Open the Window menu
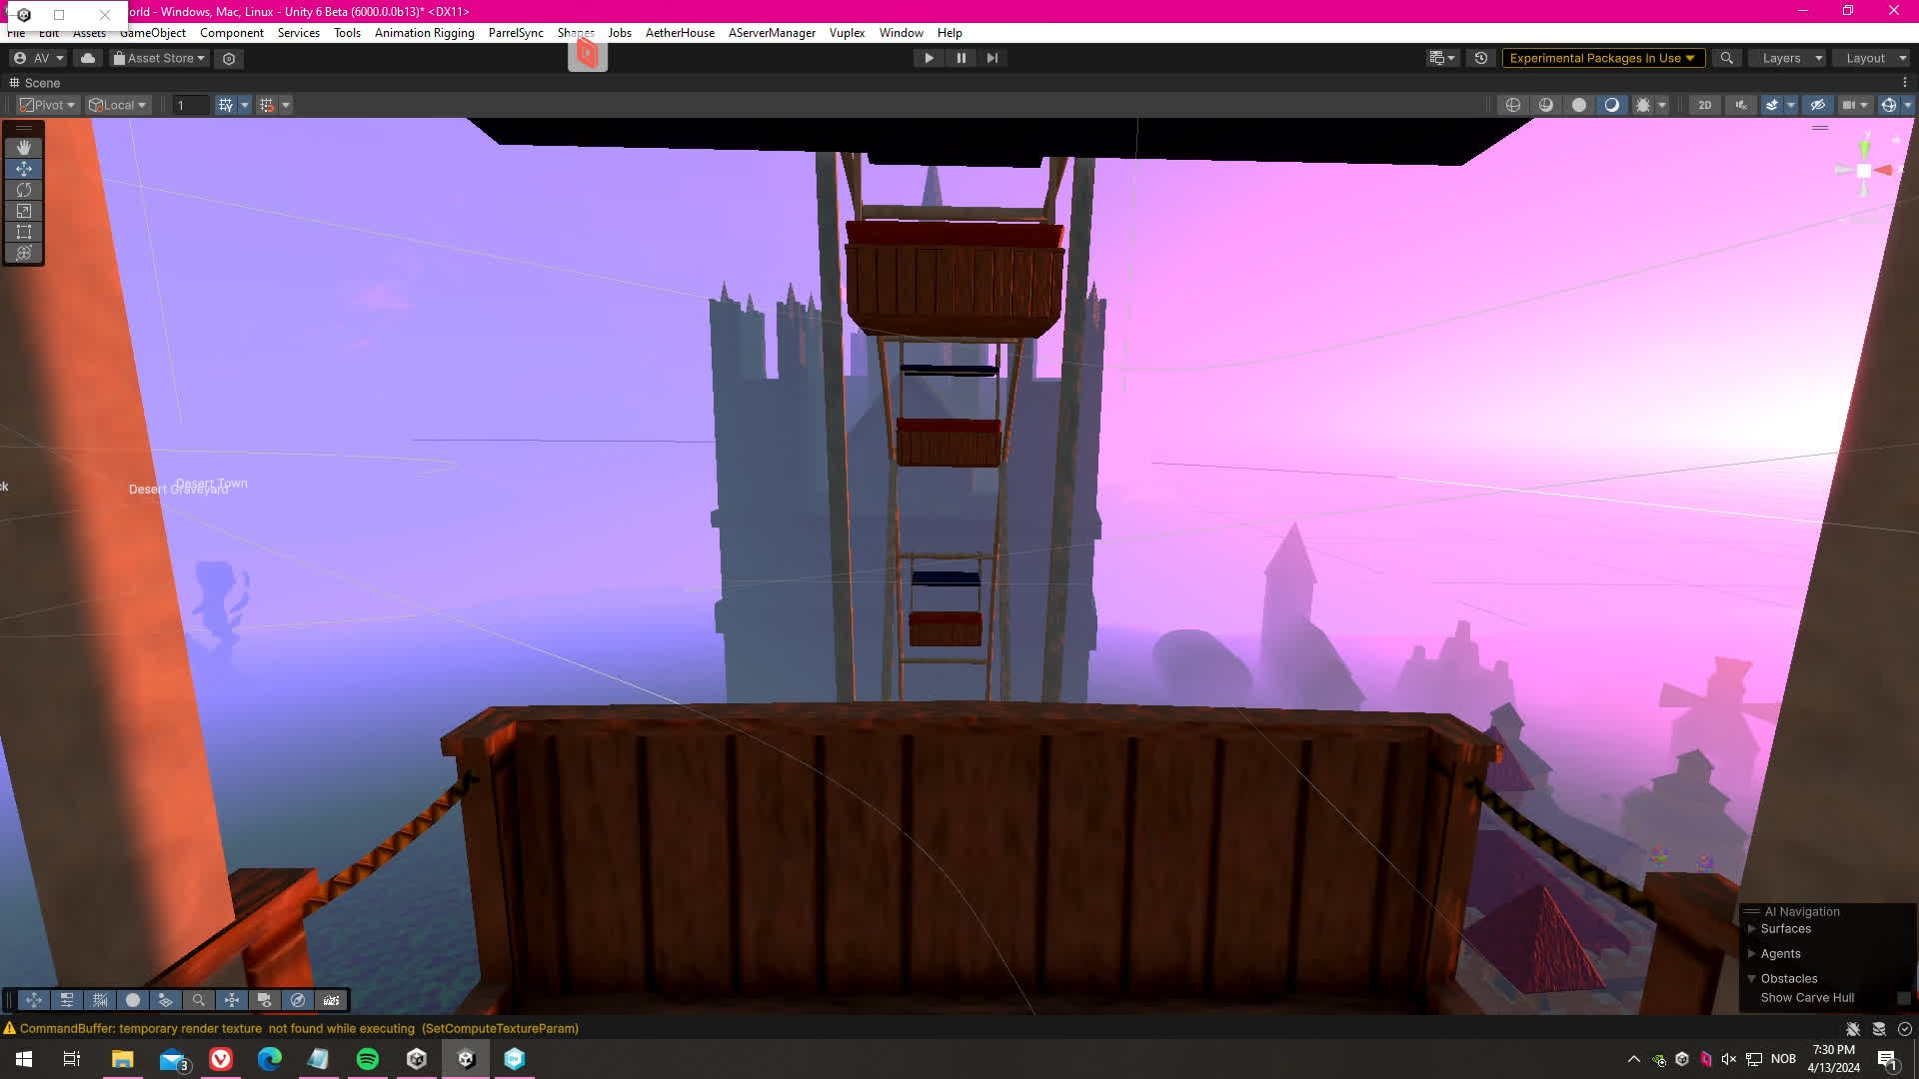Screen dimensions: 1919x1079 pos(901,33)
